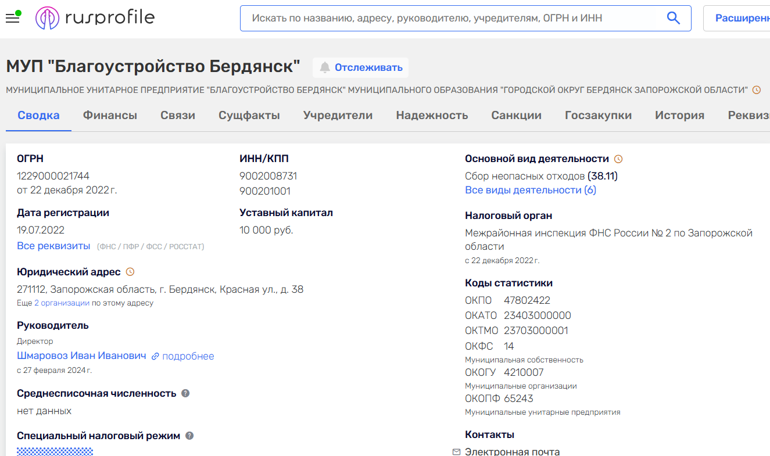Click help icon beside Специальный налоговый режим

pyautogui.click(x=189, y=436)
